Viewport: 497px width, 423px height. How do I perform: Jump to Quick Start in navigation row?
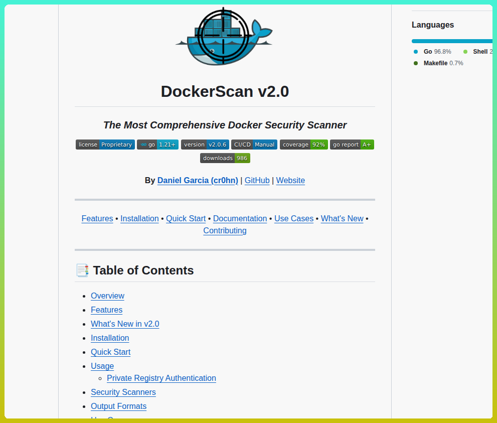coord(186,218)
